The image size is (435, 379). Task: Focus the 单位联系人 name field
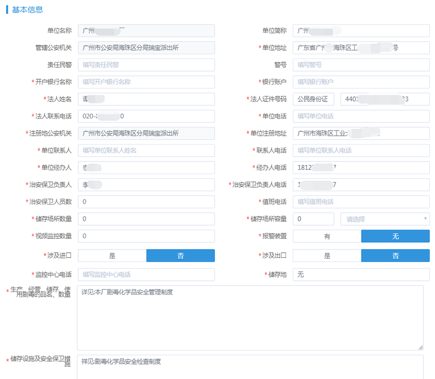tap(146, 150)
